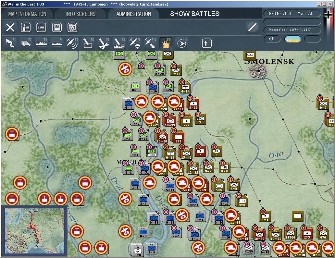Open the hotkey grid icon
This screenshot has height=258, width=335.
point(72,28)
